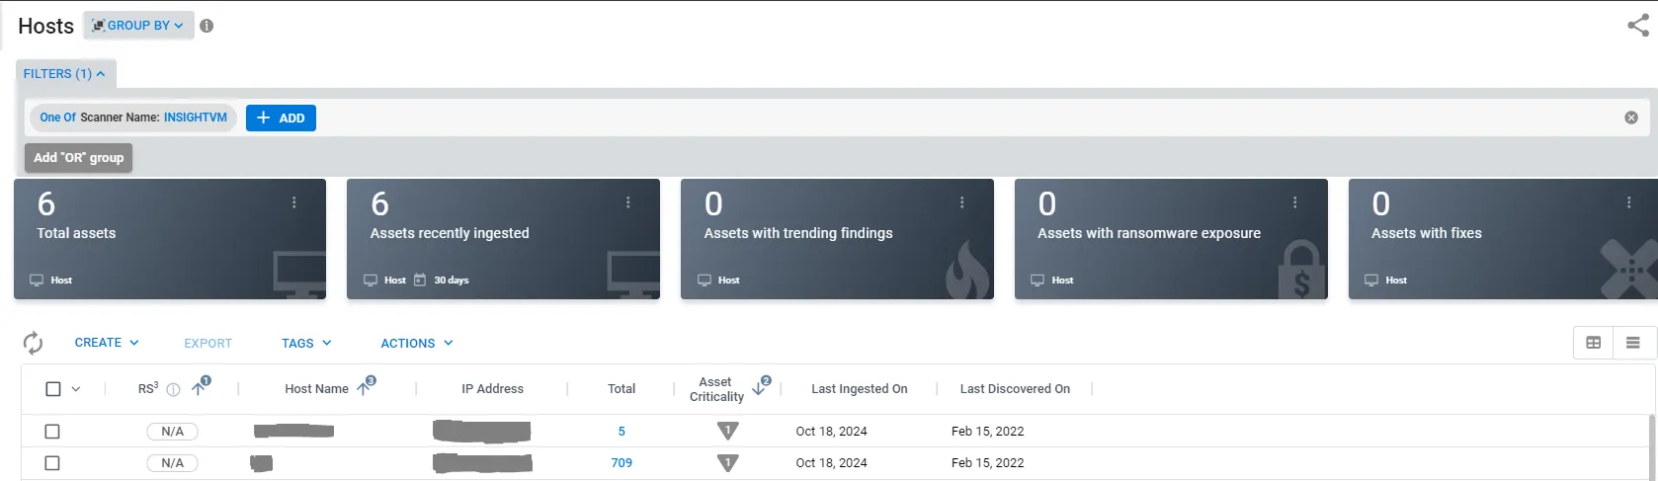This screenshot has height=481, width=1658.
Task: Collapse the FILTERS (1) panel
Action: coord(63,74)
